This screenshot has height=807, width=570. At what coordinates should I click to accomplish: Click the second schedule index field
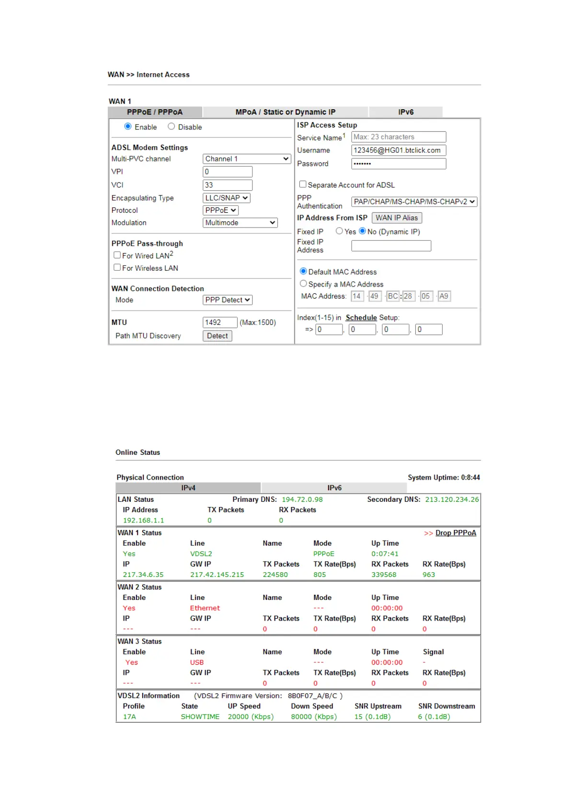point(362,330)
